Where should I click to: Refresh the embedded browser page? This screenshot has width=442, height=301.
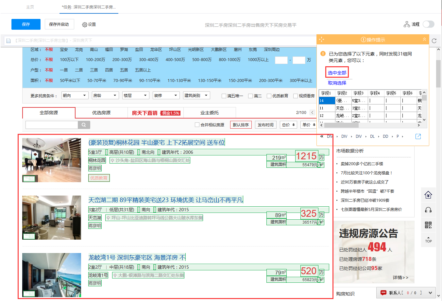tap(434, 41)
